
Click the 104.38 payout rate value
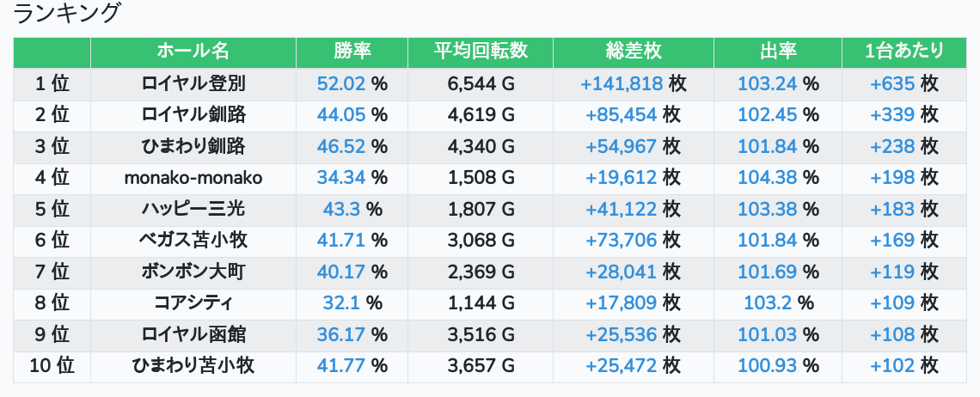pos(768,178)
